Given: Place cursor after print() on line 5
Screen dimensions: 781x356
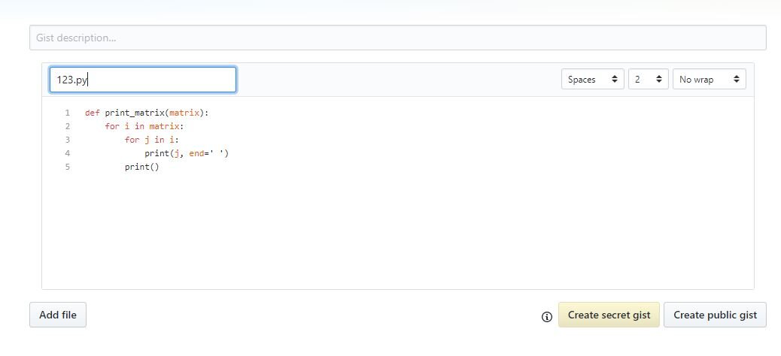Looking at the screenshot, I should [160, 167].
